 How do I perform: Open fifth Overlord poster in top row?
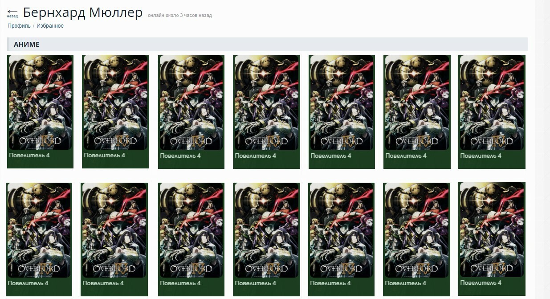click(x=342, y=102)
